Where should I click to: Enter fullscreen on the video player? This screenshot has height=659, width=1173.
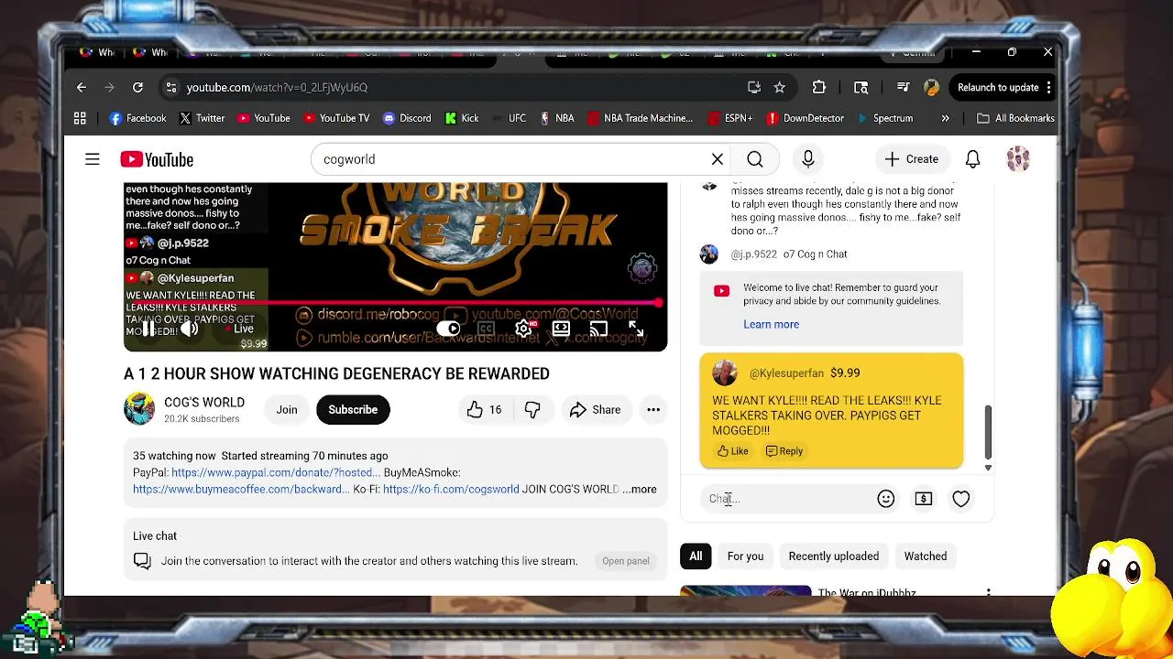point(636,329)
